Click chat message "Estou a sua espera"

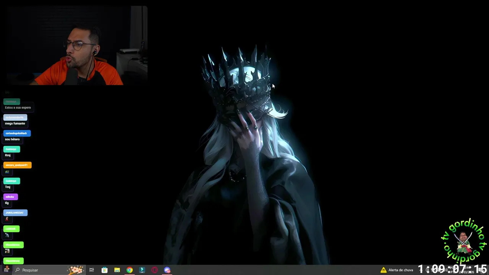18,108
